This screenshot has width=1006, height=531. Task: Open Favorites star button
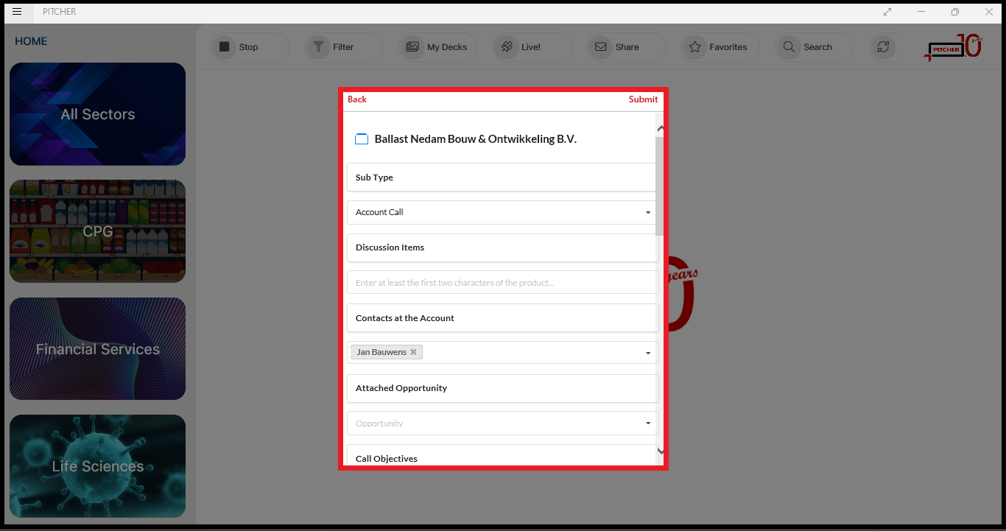(695, 47)
